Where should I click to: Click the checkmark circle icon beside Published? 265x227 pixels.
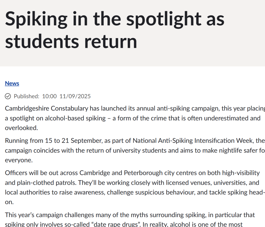[8, 96]
